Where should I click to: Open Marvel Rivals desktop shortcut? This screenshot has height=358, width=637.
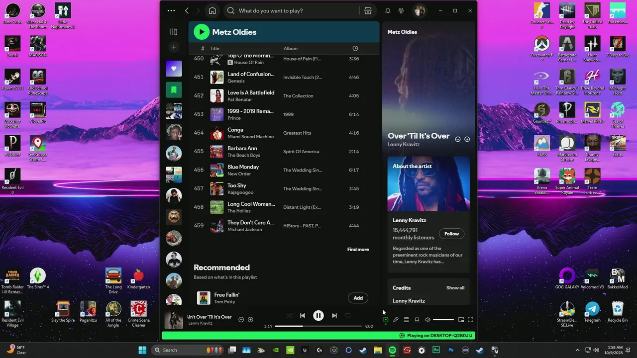click(592, 113)
